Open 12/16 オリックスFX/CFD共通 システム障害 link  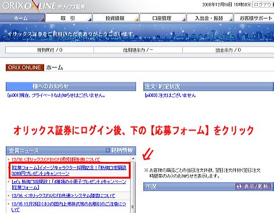tap(63, 196)
